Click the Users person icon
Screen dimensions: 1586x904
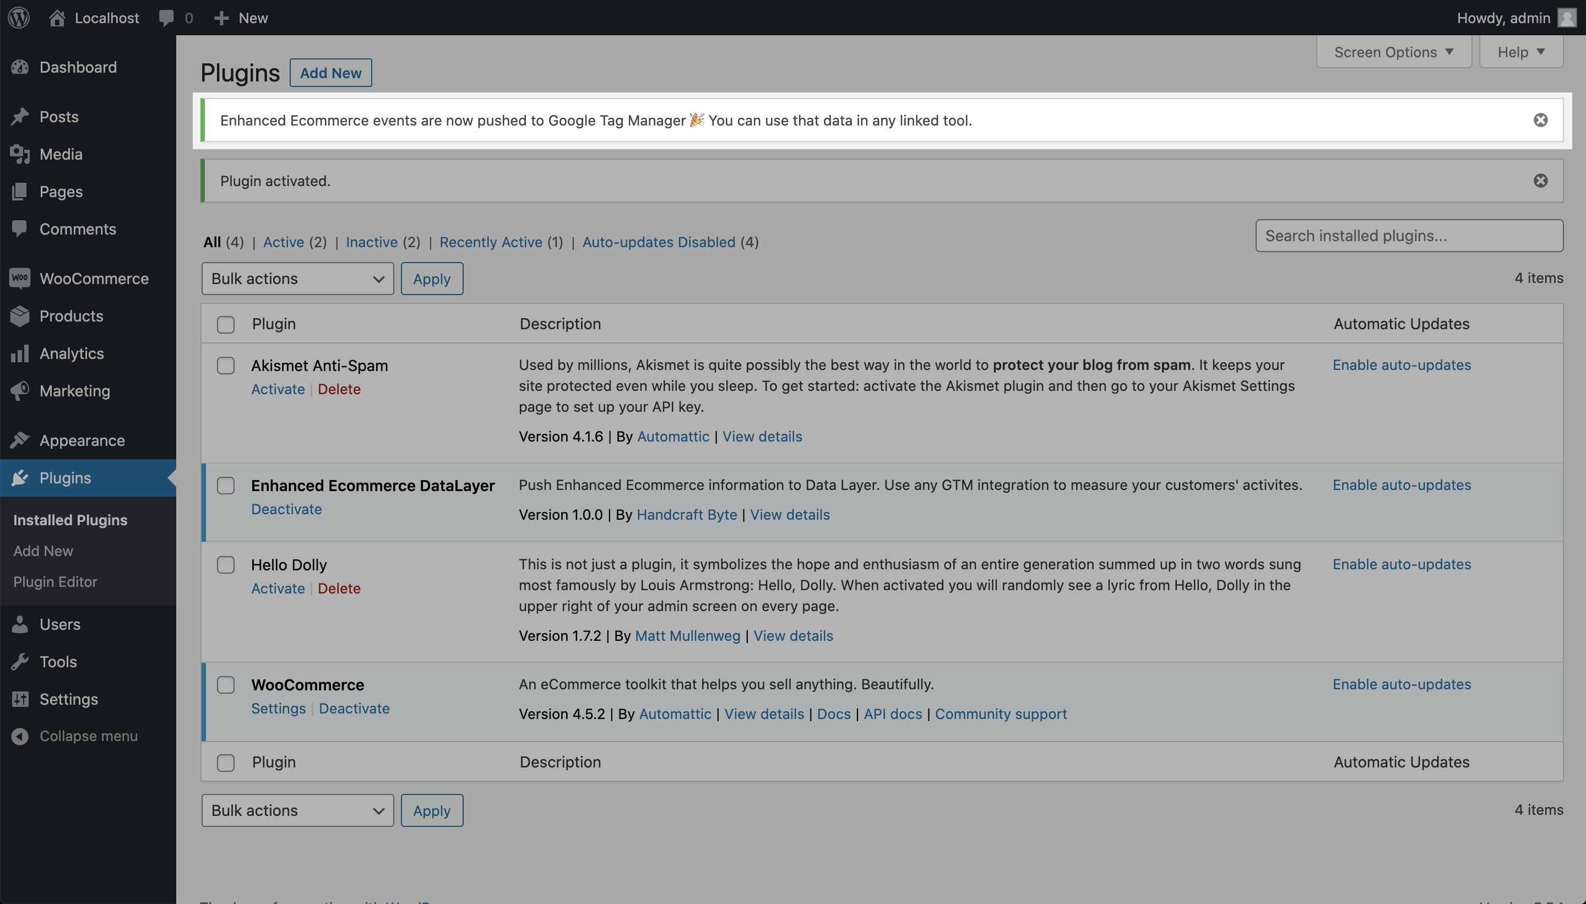click(20, 624)
